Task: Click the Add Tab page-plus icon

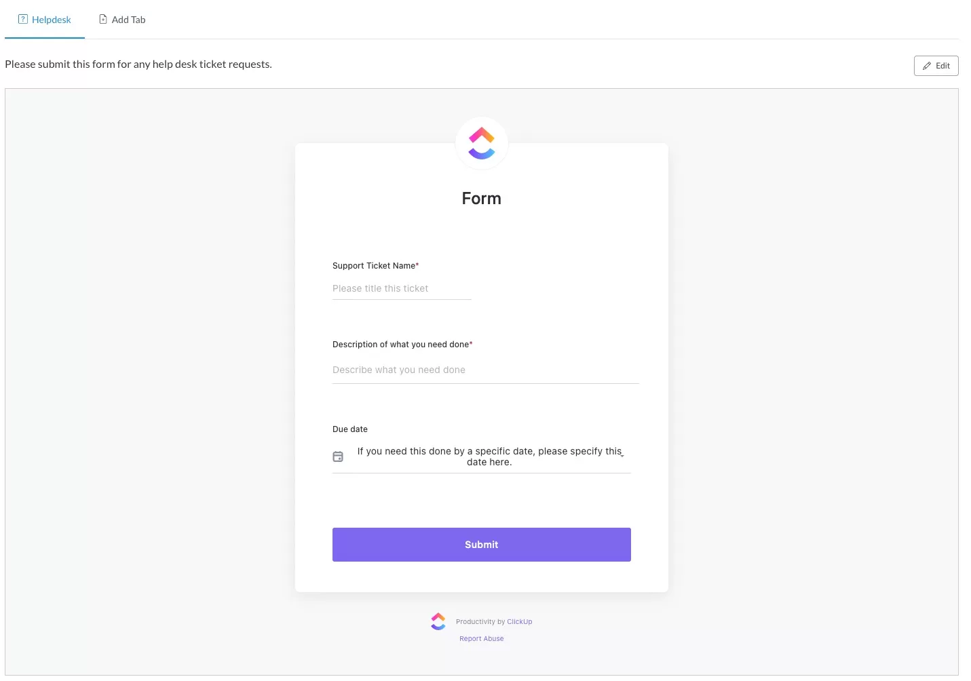Action: pos(103,20)
